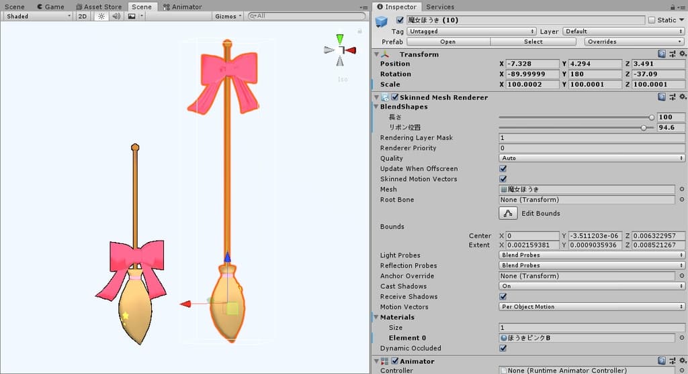
Task: Switch to the Animator tab
Action: (182, 7)
